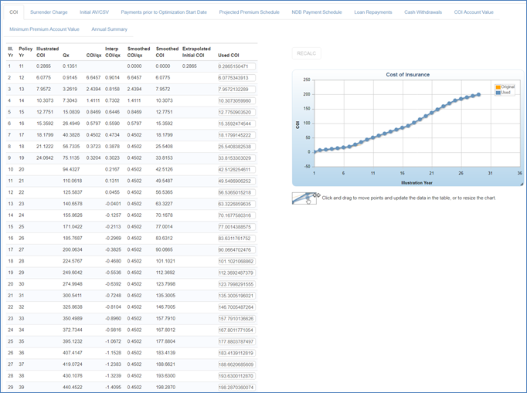Open the COI Account Value tab

tap(474, 12)
